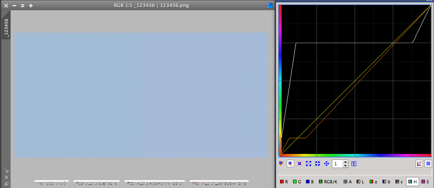Decrease curve zoom factor with down arrow
Viewport: 434px width, 188px height.
click(345, 166)
